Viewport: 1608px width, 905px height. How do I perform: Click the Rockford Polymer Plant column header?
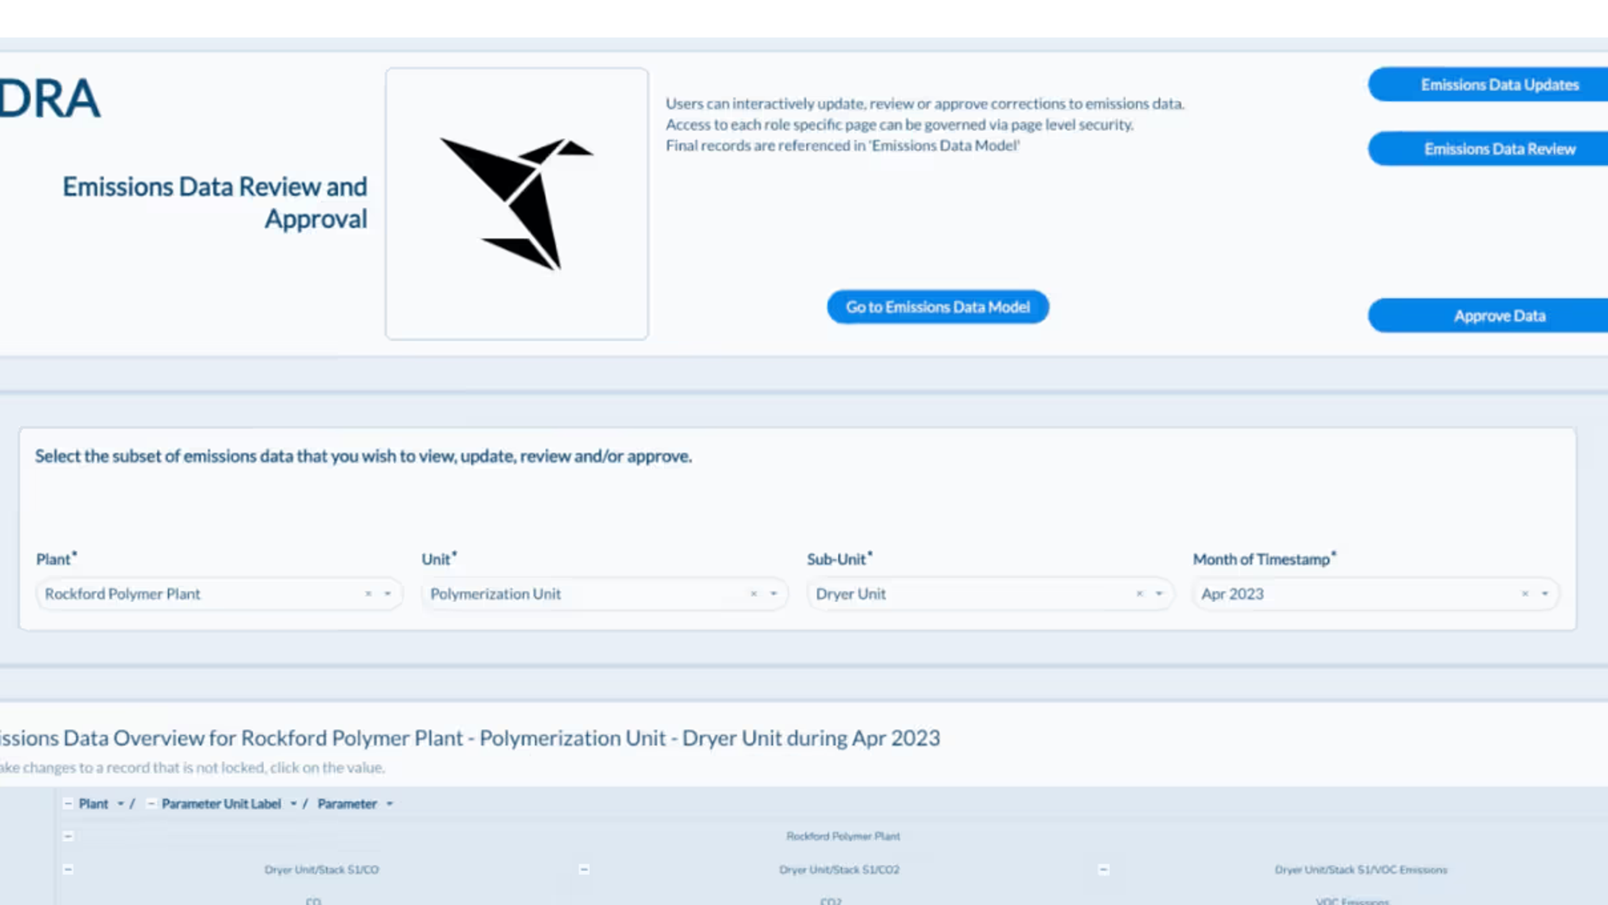pos(843,836)
